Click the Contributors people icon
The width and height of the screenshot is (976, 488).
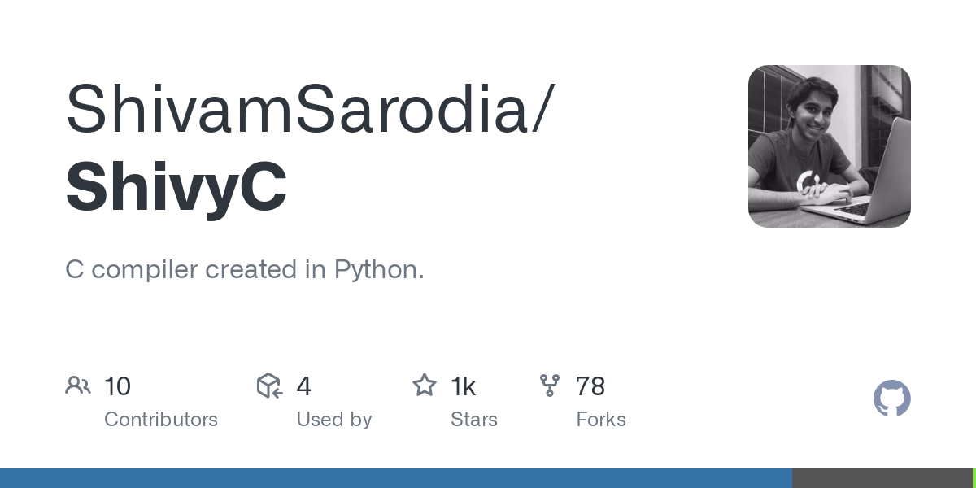78,386
